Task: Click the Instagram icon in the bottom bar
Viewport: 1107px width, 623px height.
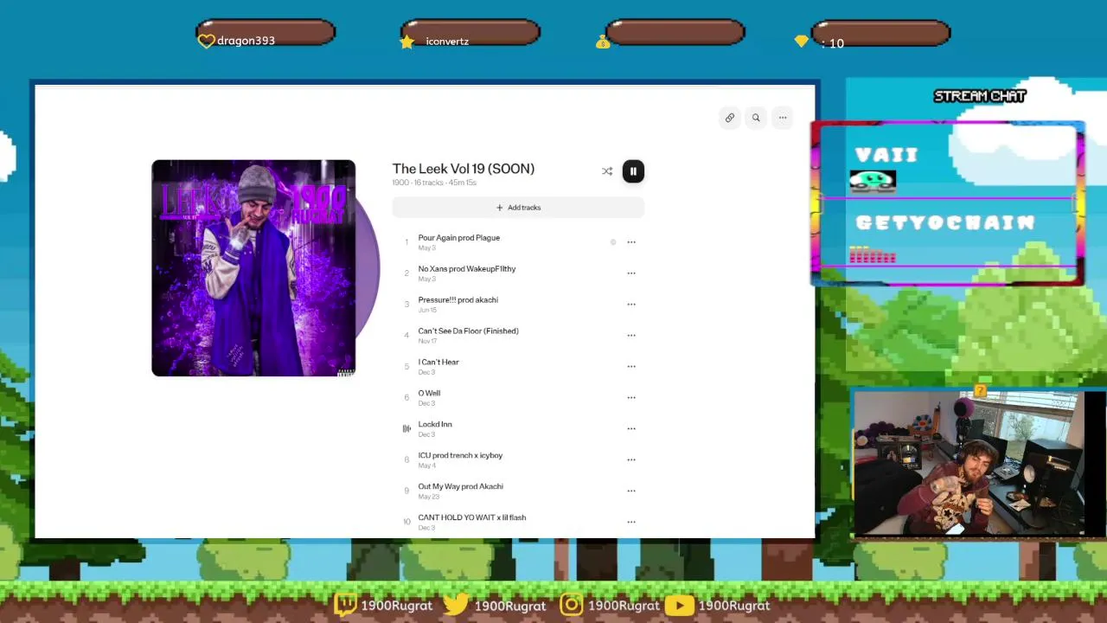Action: 572,605
